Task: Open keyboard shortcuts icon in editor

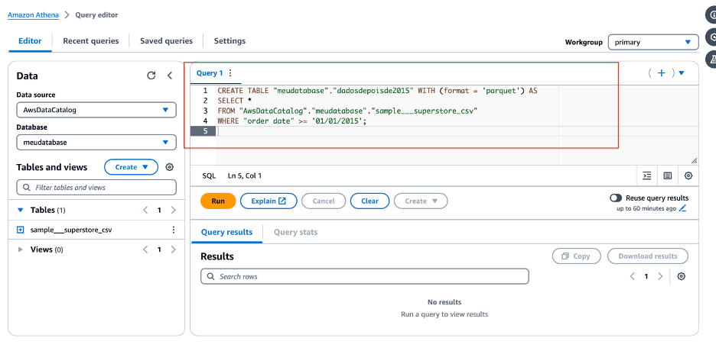Action: pos(668,176)
